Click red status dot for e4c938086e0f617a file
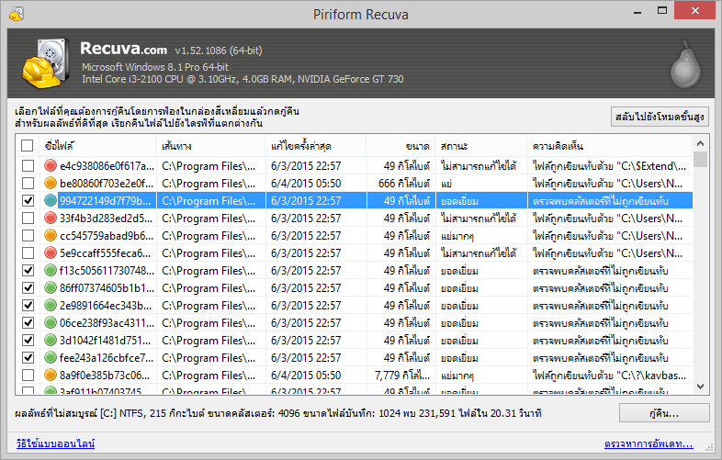Image resolution: width=722 pixels, height=460 pixels. coord(51,166)
